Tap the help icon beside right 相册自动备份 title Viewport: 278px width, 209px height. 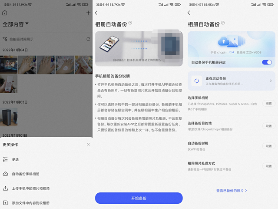(223, 23)
